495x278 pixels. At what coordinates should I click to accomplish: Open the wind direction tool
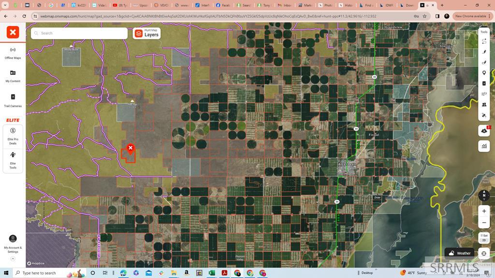484,94
